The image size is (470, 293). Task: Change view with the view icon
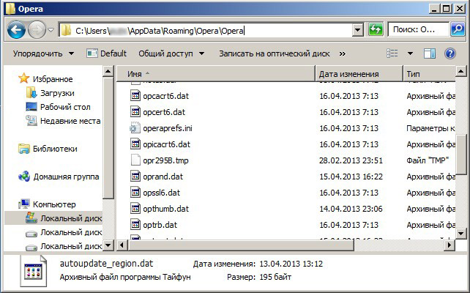coord(392,53)
